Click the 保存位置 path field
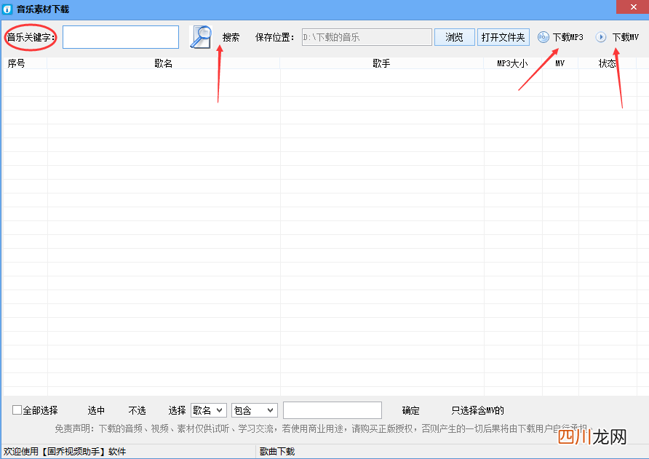This screenshot has width=649, height=459. click(367, 37)
